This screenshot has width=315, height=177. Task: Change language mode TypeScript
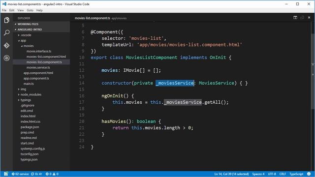coord(296,174)
